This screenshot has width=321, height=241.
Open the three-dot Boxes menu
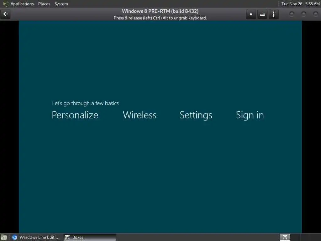point(274,14)
